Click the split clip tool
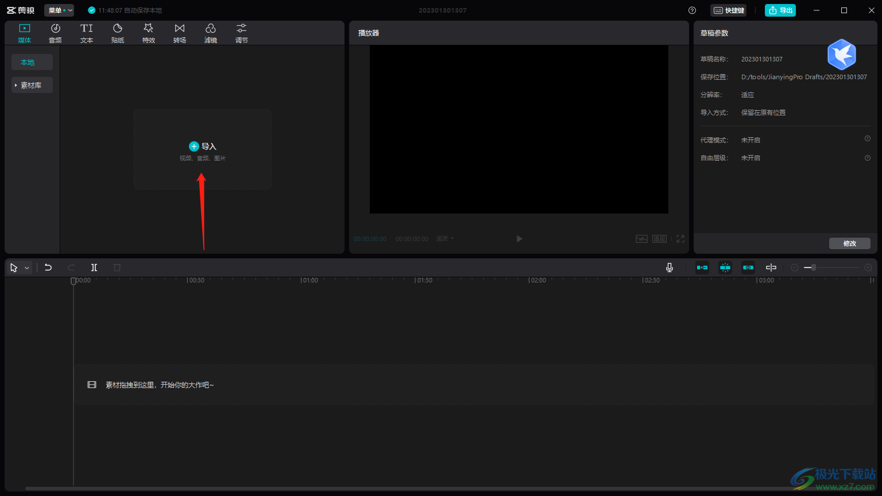 (94, 268)
